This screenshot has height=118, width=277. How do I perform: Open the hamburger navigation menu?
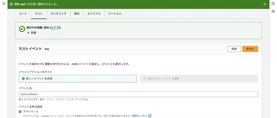[x=4, y=3]
